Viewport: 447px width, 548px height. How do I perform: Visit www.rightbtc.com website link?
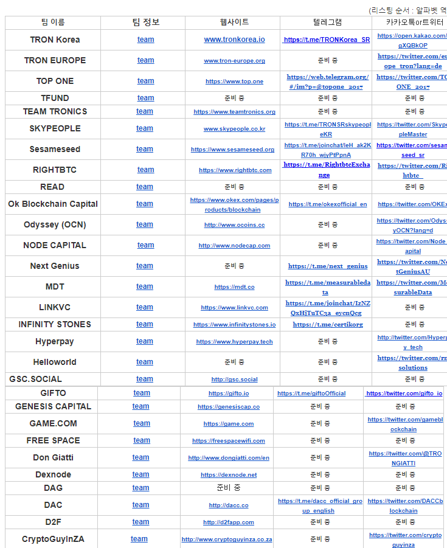235,170
